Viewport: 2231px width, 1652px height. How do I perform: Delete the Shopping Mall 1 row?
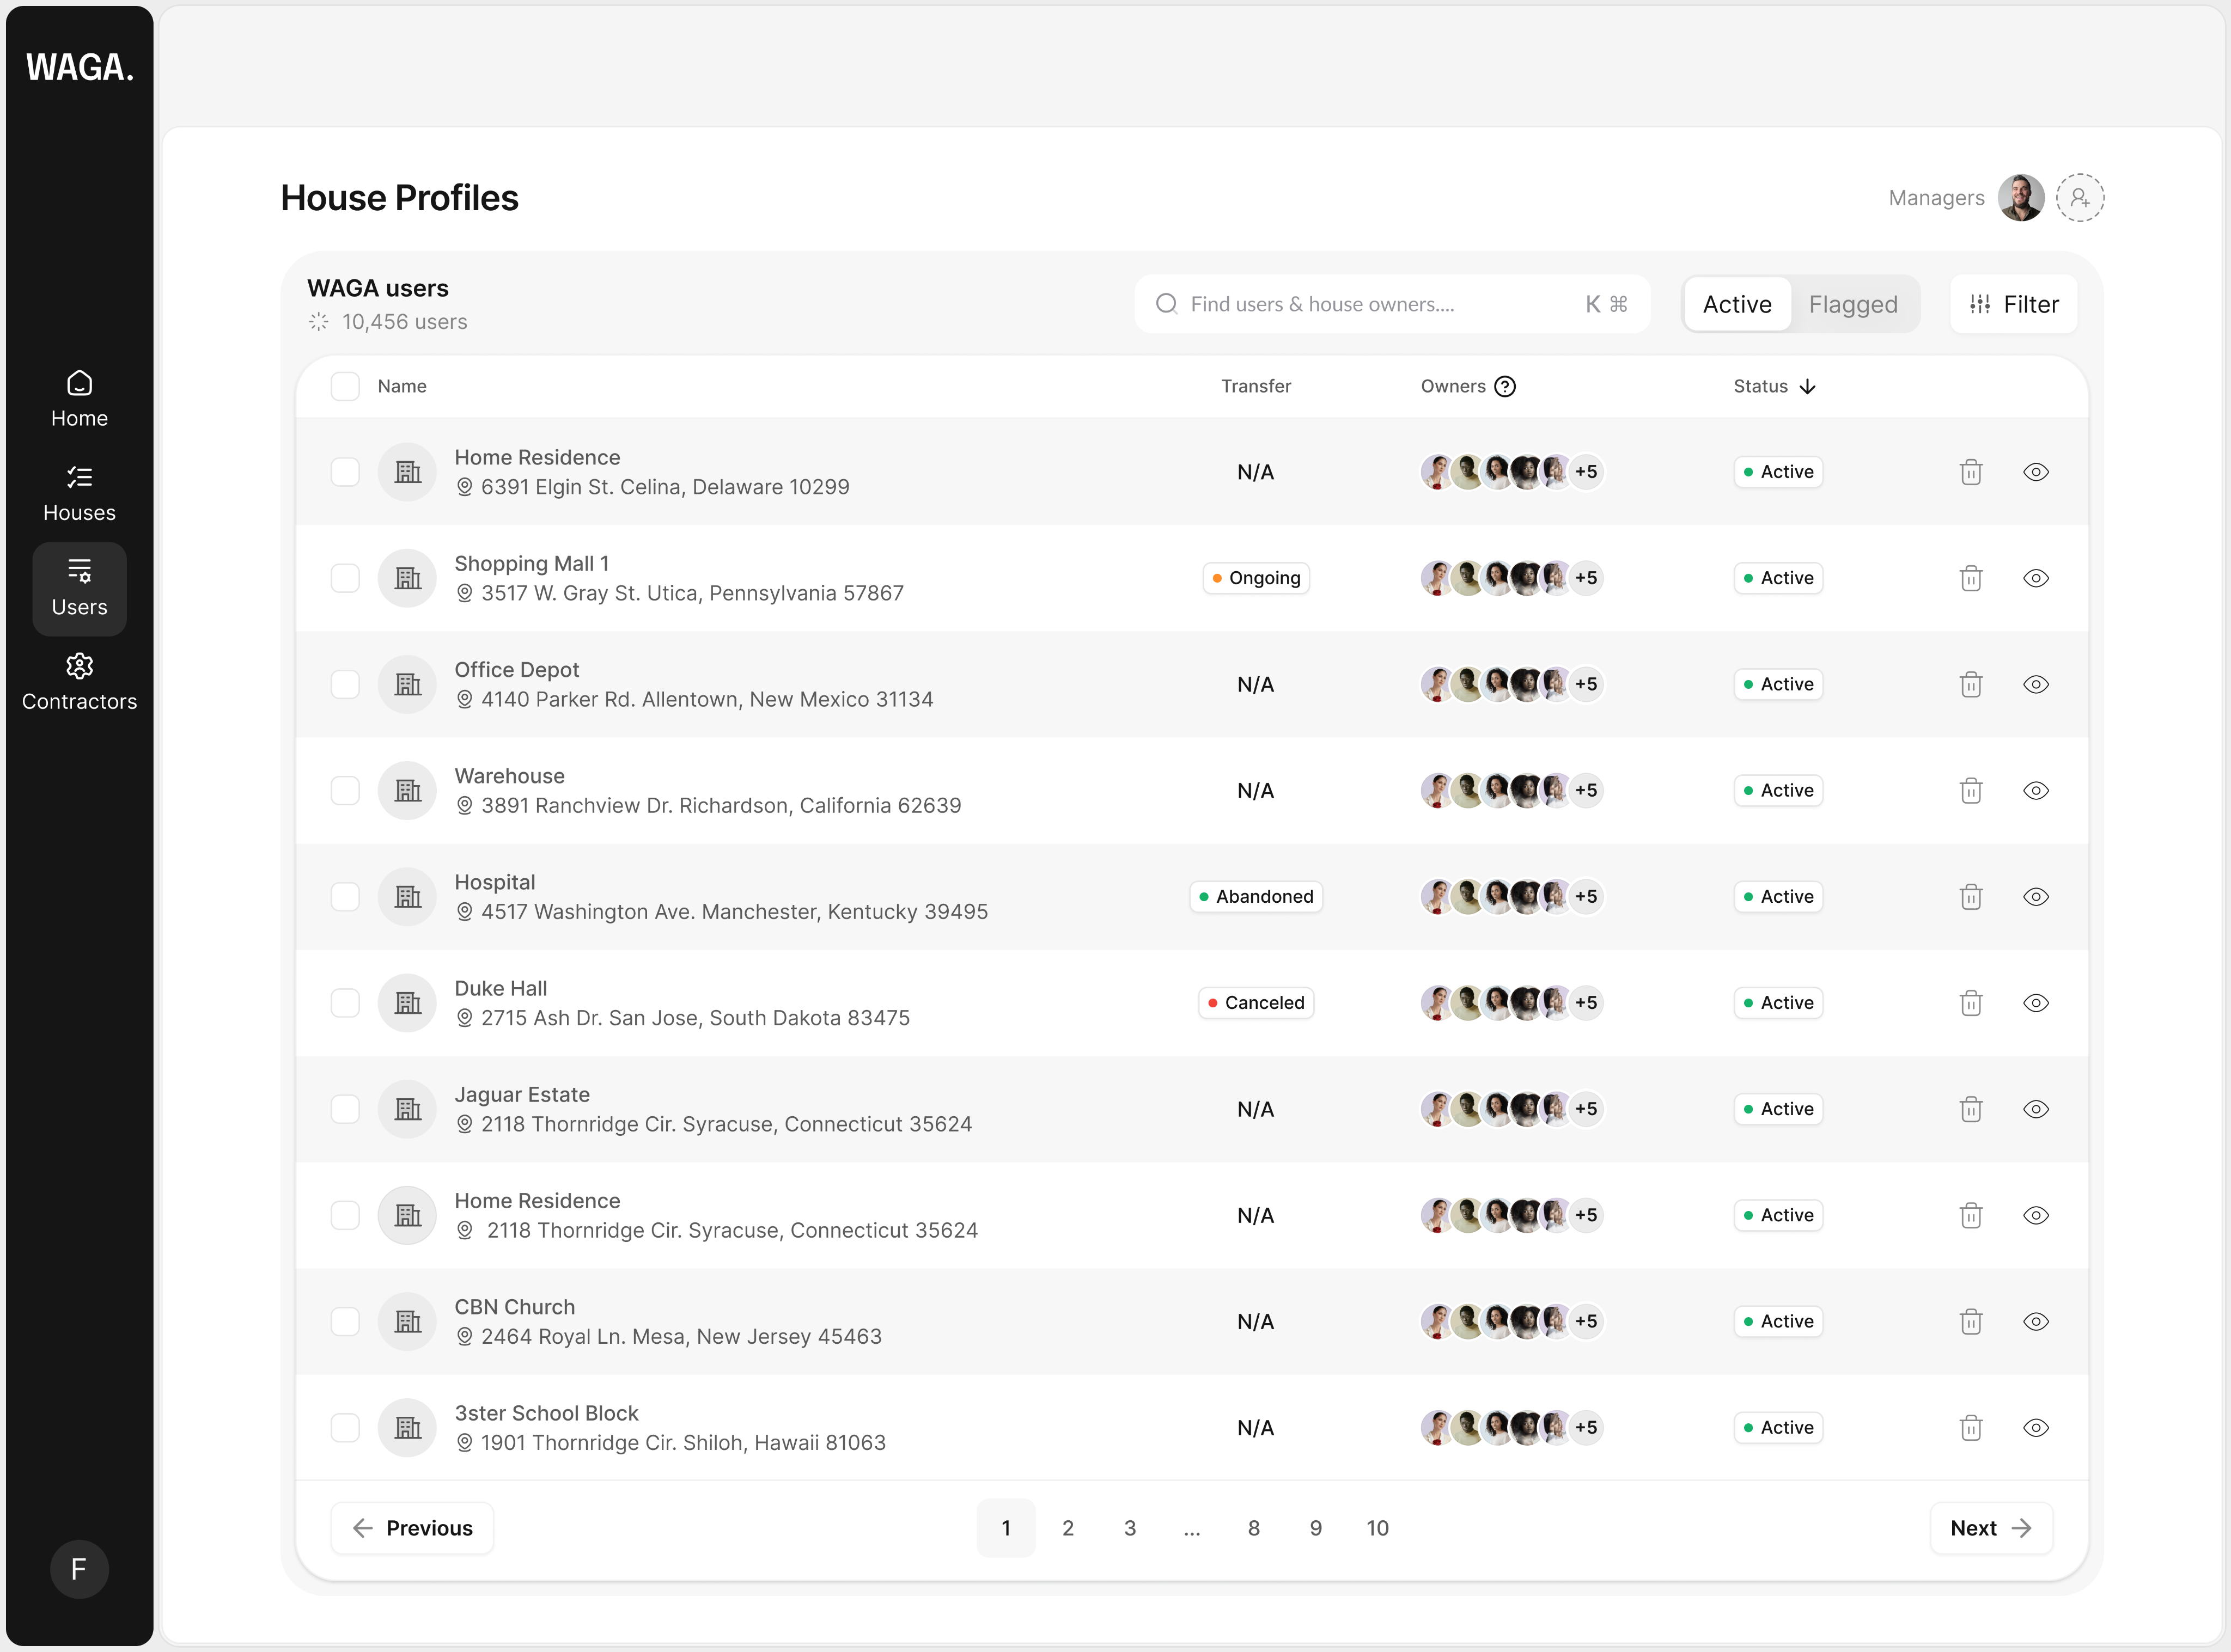[1970, 578]
